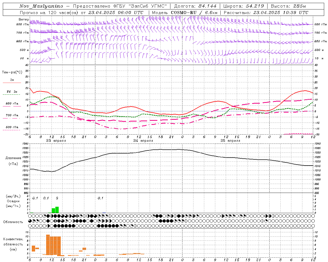Screen dimensions: 328x262
Task: Click the Модель COSMO-RU / 6.6км label
Action: point(185,13)
